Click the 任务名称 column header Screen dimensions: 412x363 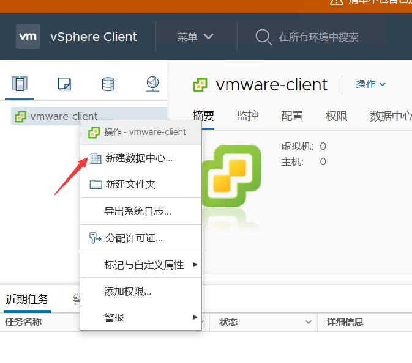click(x=23, y=322)
